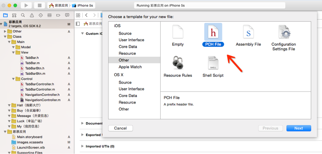Click the related items grid icon in editor bar
The height and width of the screenshot is (154, 322).
coord(78,15)
